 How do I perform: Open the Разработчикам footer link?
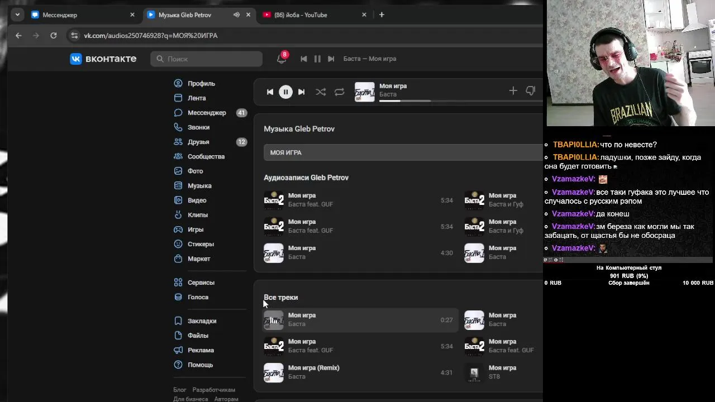(214, 390)
